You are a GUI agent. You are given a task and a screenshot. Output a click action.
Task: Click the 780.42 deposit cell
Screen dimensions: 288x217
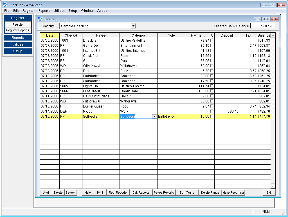tap(227, 111)
